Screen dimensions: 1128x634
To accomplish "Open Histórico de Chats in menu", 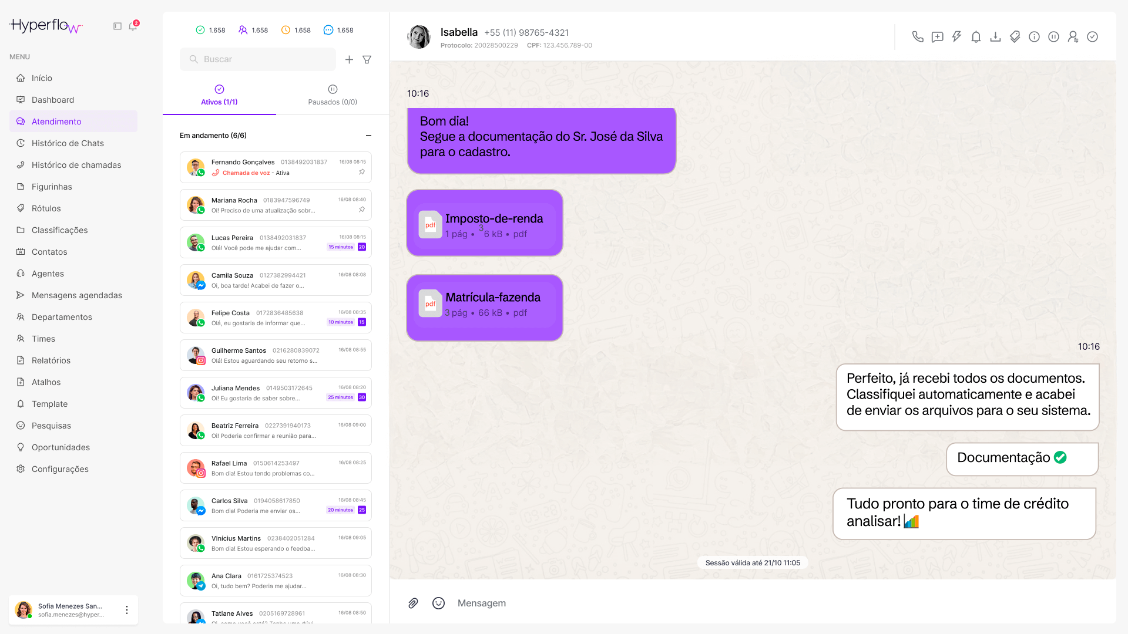I will point(68,143).
